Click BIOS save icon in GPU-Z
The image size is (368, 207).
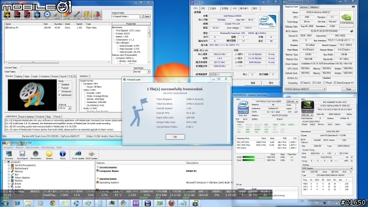[351, 30]
